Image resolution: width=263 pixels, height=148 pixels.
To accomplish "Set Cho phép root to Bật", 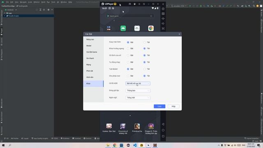I will tap(128, 76).
